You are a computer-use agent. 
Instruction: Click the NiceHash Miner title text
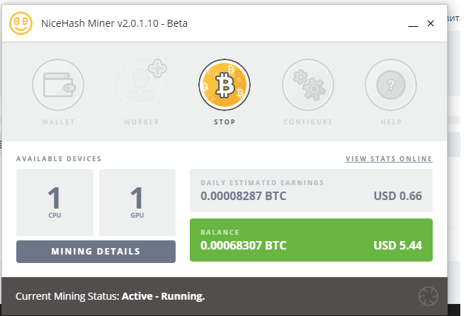115,23
